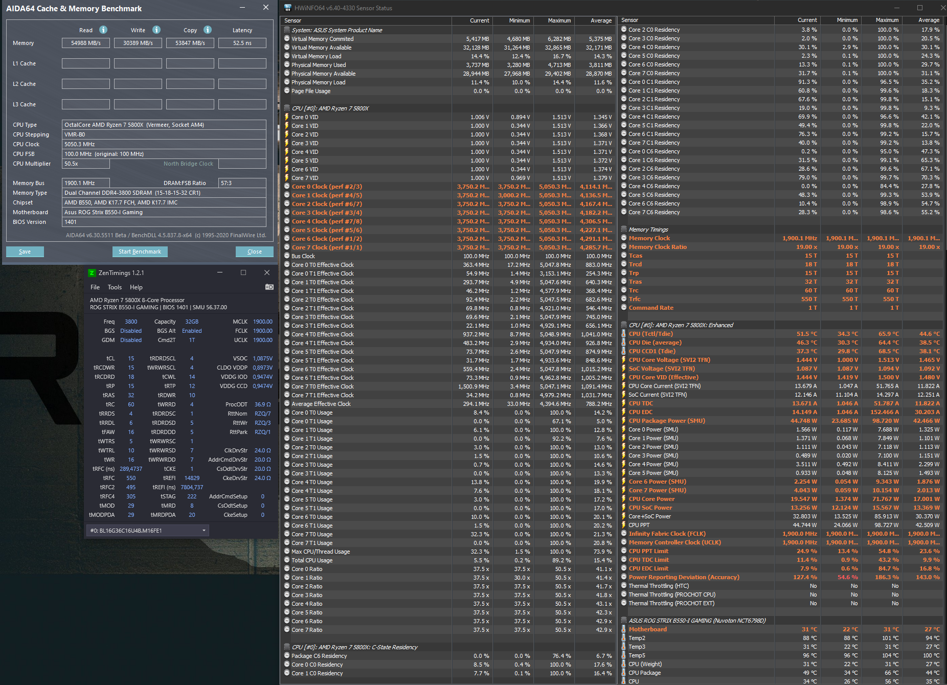Image resolution: width=947 pixels, height=685 pixels.
Task: Open the File menu in ZenTimings
Action: point(95,287)
